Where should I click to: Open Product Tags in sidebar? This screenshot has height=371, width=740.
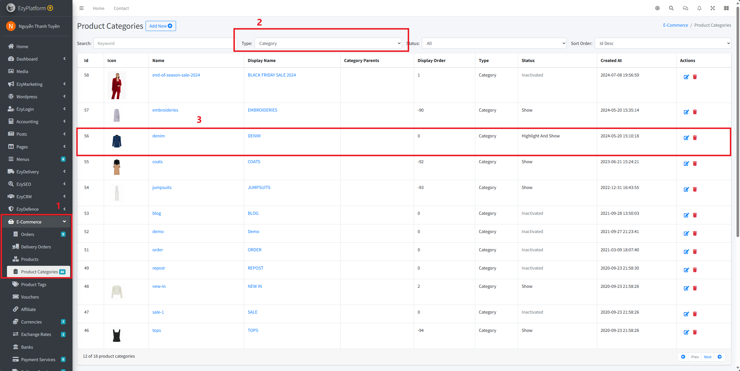34,284
